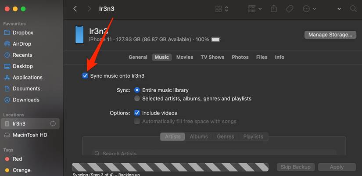Screen dimensions: 362x176
Task: Open Finder search magnifier
Action: coord(353,9)
